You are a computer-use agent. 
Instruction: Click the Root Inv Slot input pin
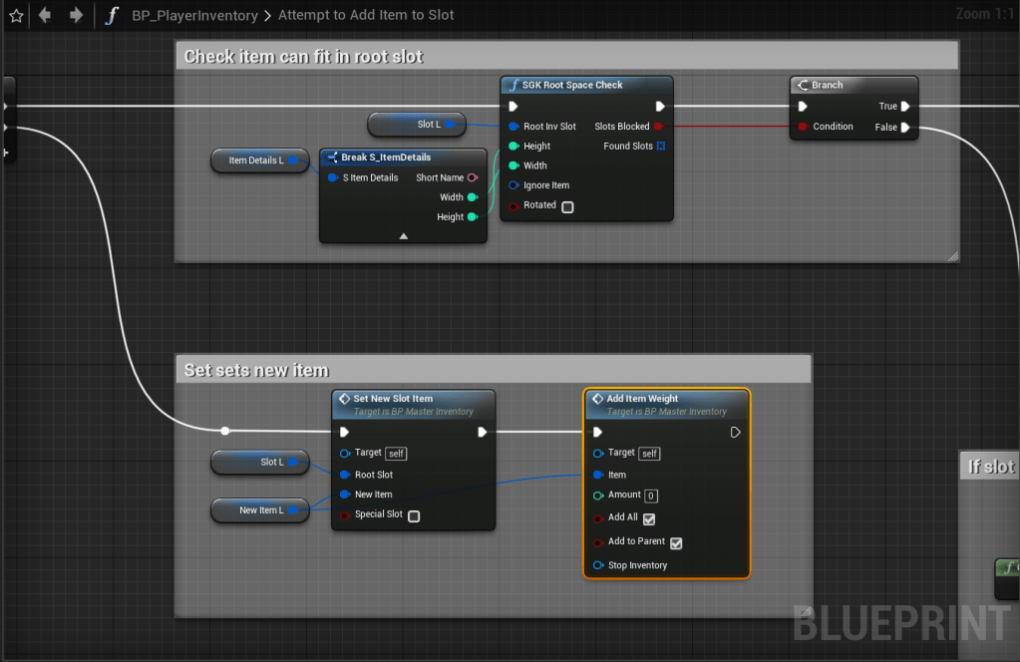(x=513, y=127)
